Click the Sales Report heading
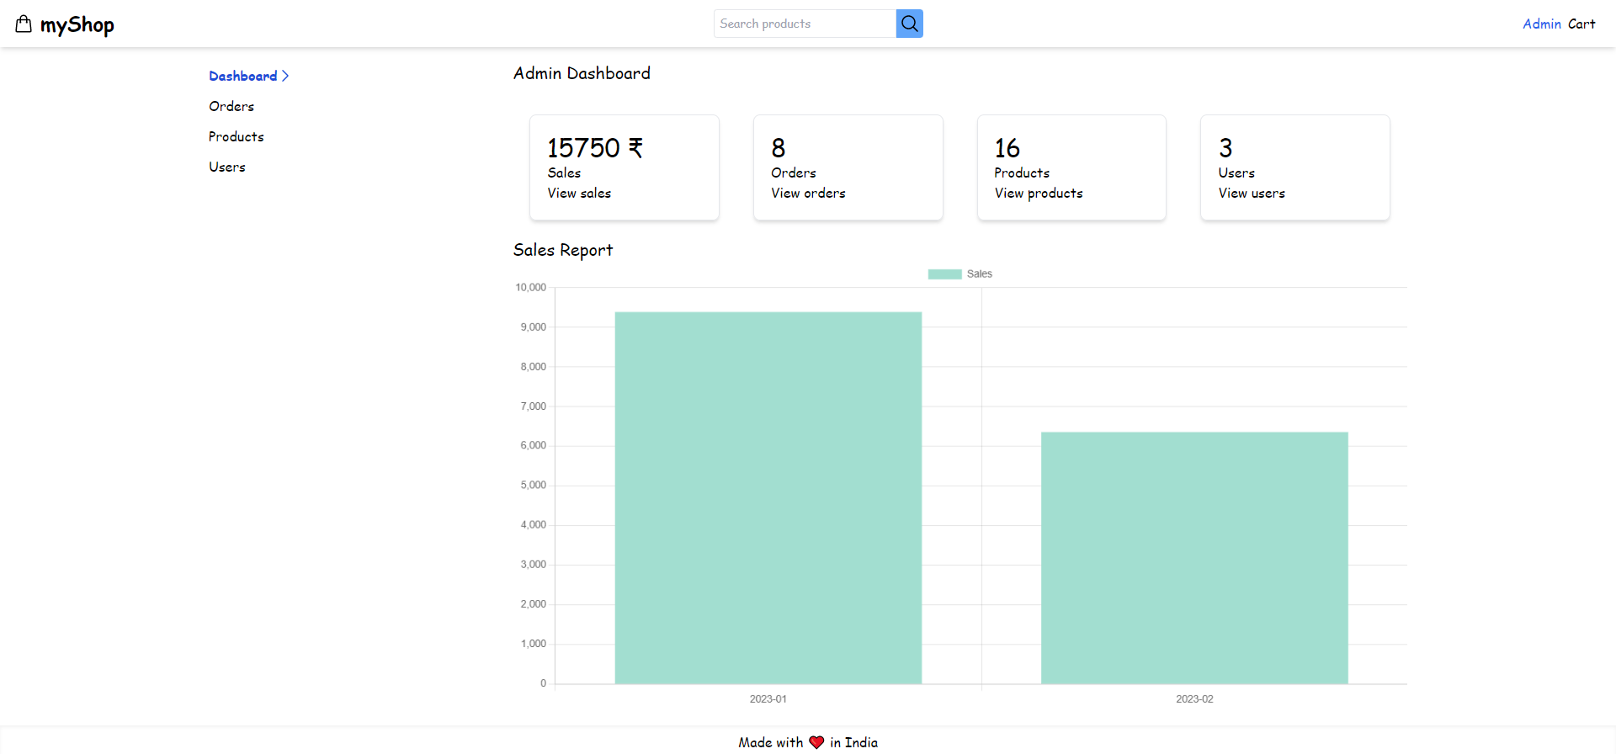 tap(563, 251)
